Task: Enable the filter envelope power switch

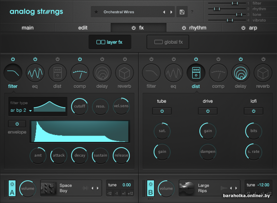Action: coord(17,124)
